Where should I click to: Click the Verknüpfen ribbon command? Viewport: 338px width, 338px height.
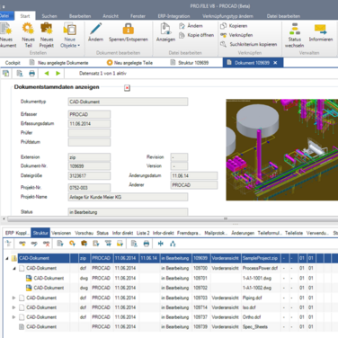click(236, 35)
